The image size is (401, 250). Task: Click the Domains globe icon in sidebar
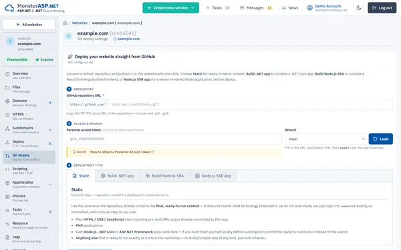[7, 101]
